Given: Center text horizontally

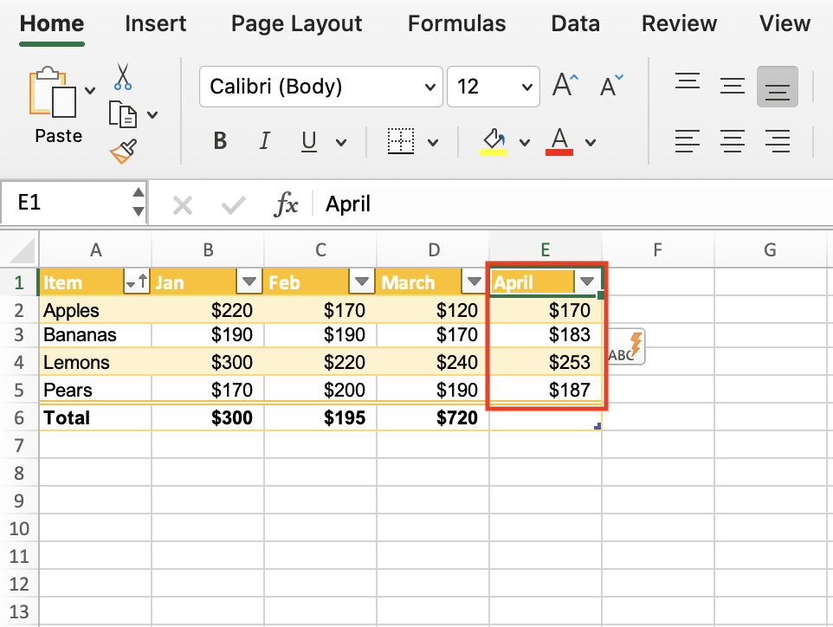Looking at the screenshot, I should point(732,141).
